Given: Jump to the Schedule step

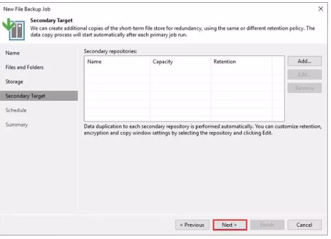Looking at the screenshot, I should click(x=16, y=110).
